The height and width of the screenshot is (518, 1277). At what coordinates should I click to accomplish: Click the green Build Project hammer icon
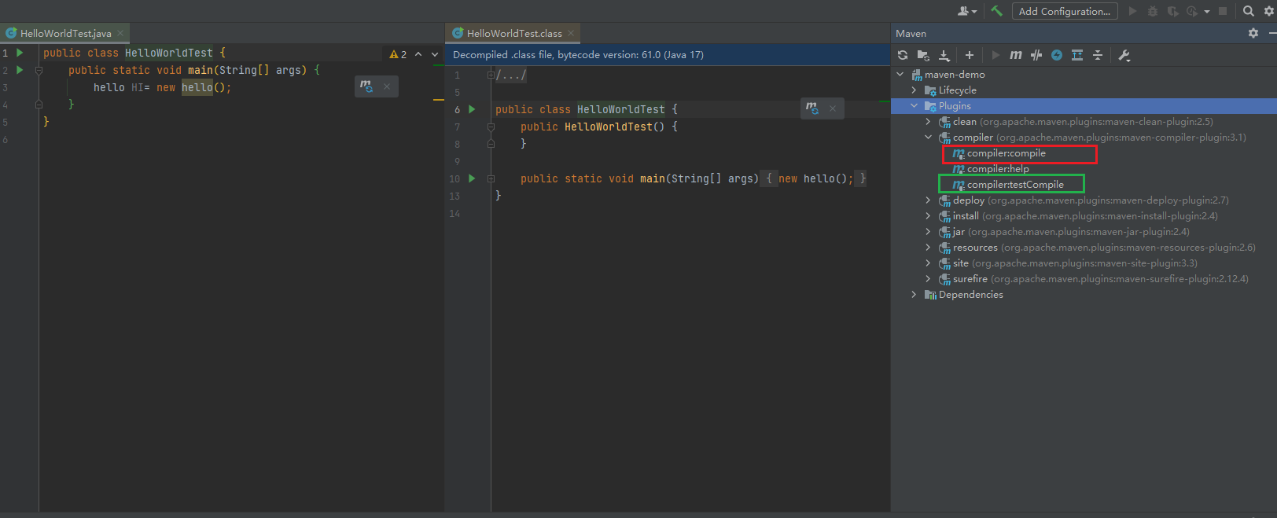[x=996, y=11]
